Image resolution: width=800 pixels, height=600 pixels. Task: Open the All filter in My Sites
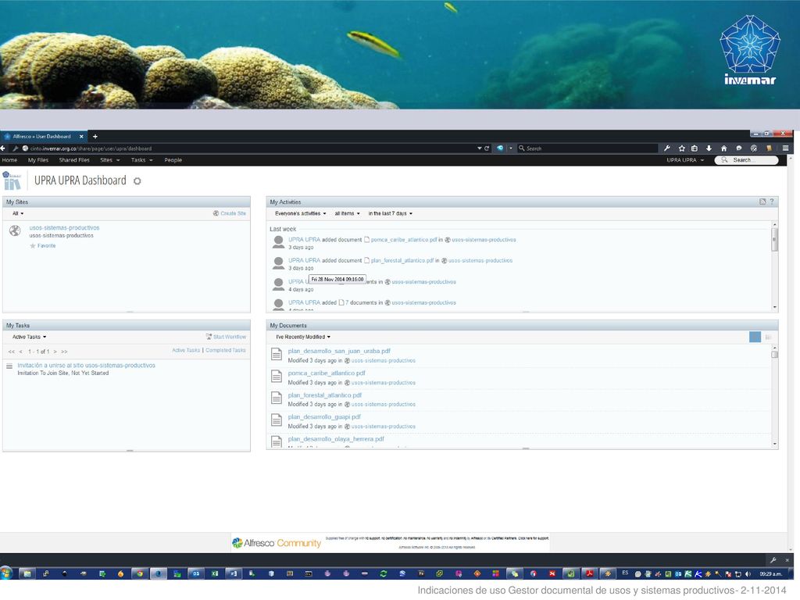pos(18,213)
